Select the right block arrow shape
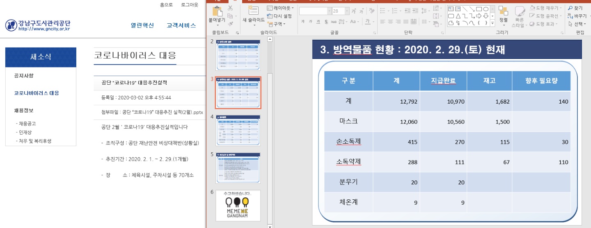 [x=479, y=16]
